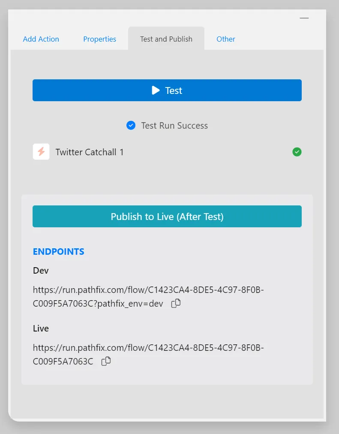Run the flow using the Test button
339x434 pixels.
(x=167, y=90)
